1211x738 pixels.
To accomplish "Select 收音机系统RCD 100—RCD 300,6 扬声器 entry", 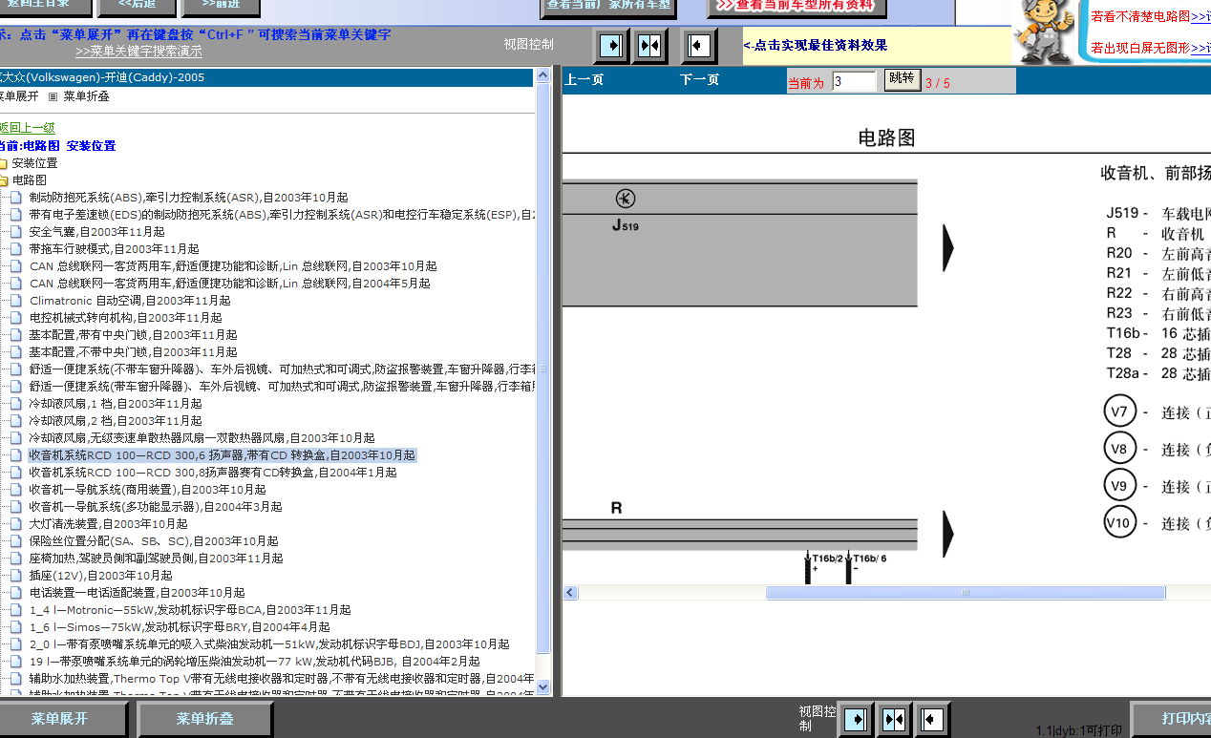I will pyautogui.click(x=223, y=455).
